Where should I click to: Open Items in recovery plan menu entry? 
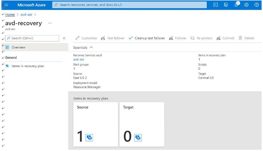tap(28, 66)
